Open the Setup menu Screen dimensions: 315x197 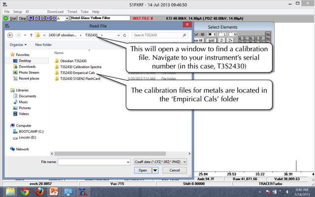point(17,11)
